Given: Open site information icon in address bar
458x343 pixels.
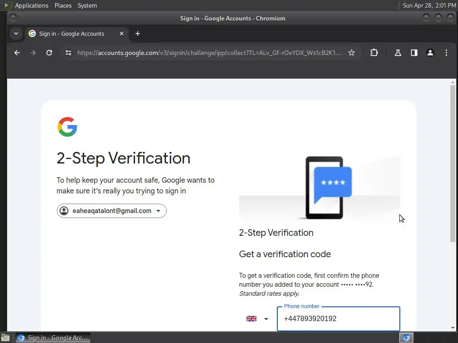Looking at the screenshot, I should coord(68,53).
